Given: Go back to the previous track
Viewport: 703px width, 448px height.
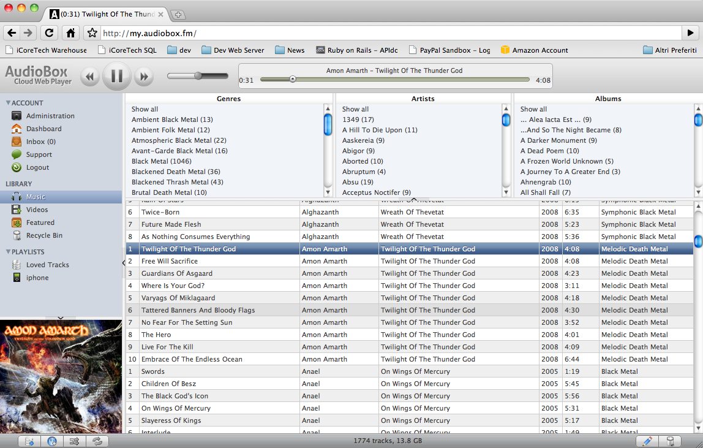Looking at the screenshot, I should (90, 77).
